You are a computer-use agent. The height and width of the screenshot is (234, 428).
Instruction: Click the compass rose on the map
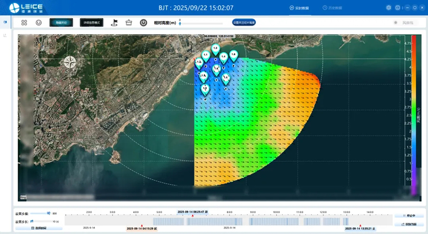point(70,62)
